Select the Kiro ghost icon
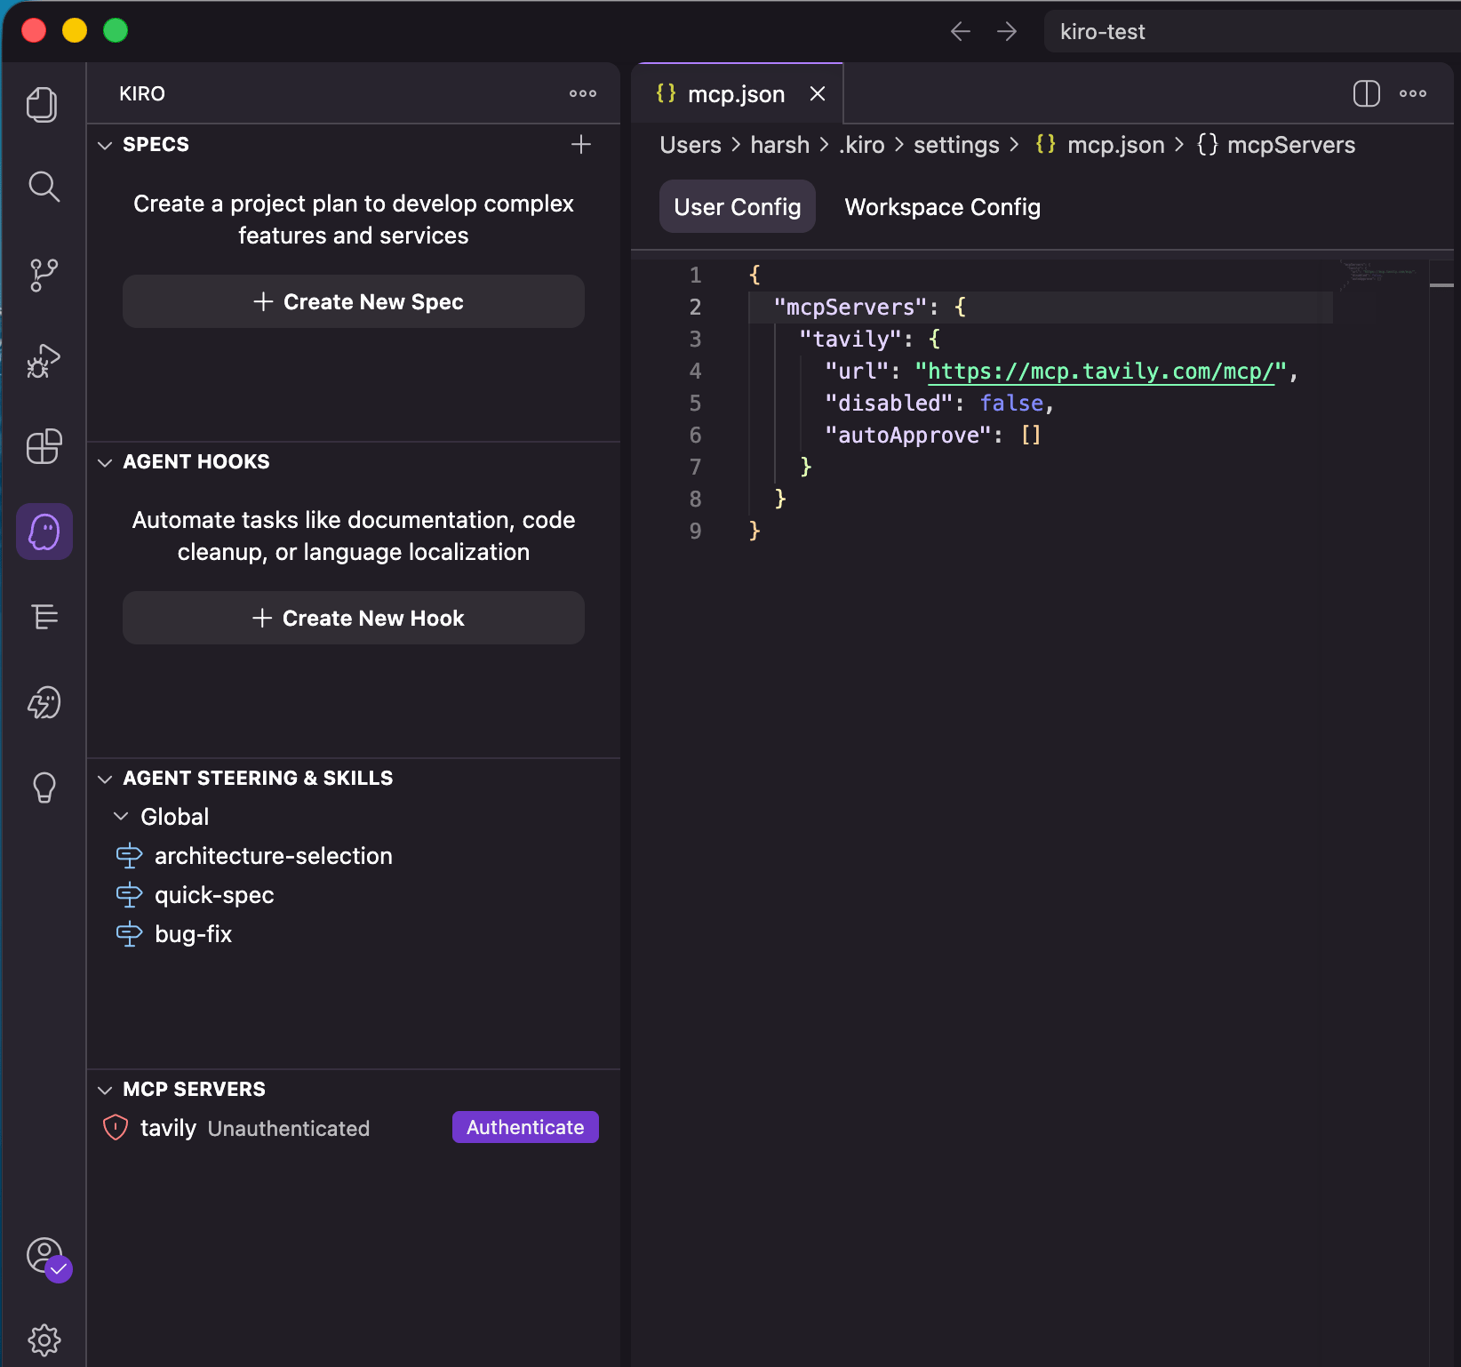 (44, 532)
